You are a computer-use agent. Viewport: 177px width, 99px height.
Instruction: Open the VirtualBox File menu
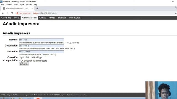[x=2, y=5]
